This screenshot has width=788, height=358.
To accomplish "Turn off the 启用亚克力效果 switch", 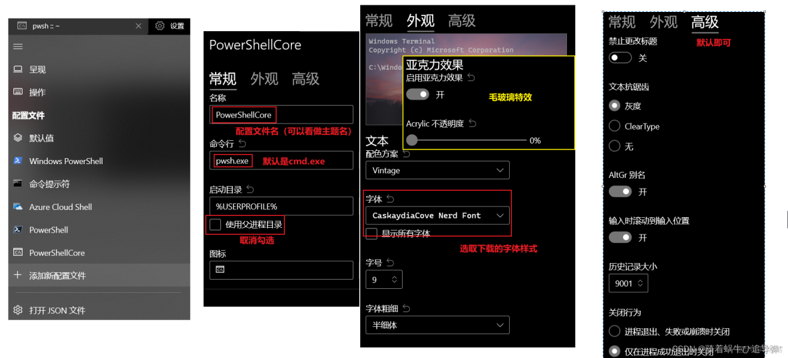I will pyautogui.click(x=417, y=94).
